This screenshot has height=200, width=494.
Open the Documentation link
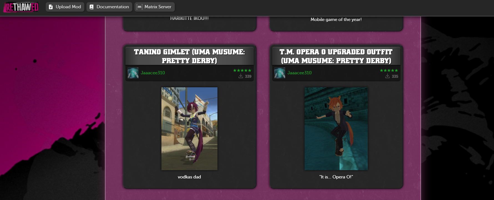[x=109, y=7]
